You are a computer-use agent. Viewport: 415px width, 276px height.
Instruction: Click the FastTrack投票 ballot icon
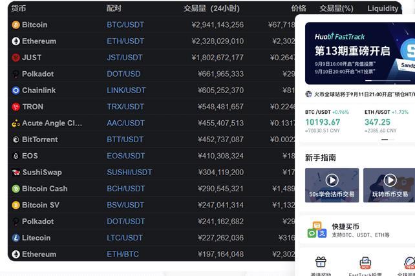tap(365, 262)
